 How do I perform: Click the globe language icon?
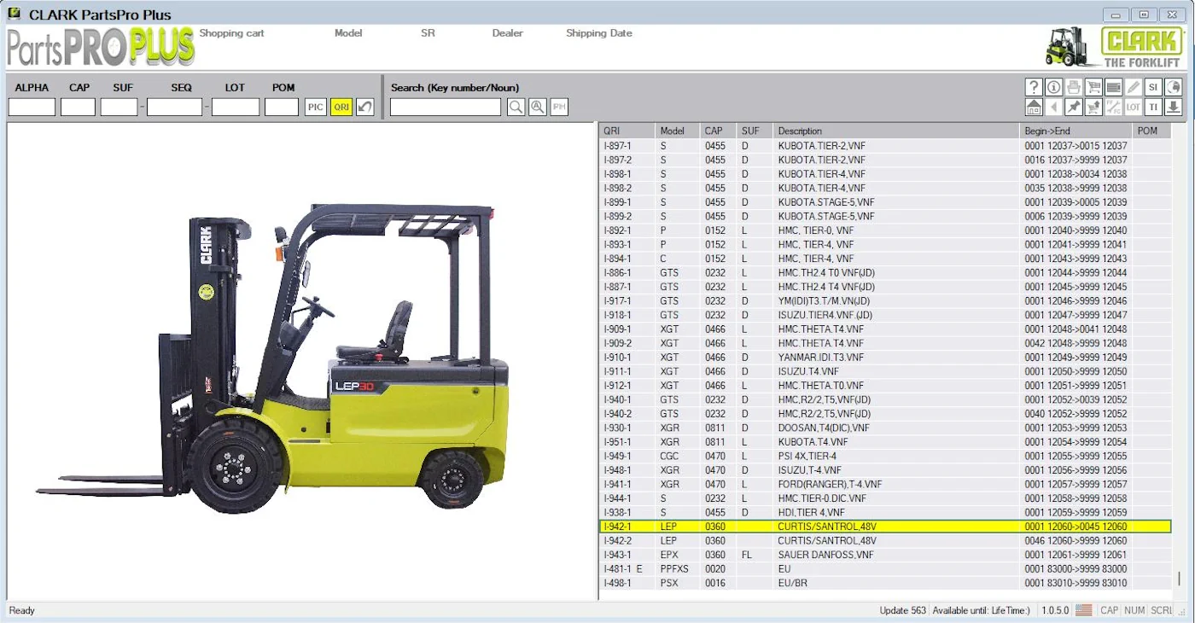pos(1174,87)
